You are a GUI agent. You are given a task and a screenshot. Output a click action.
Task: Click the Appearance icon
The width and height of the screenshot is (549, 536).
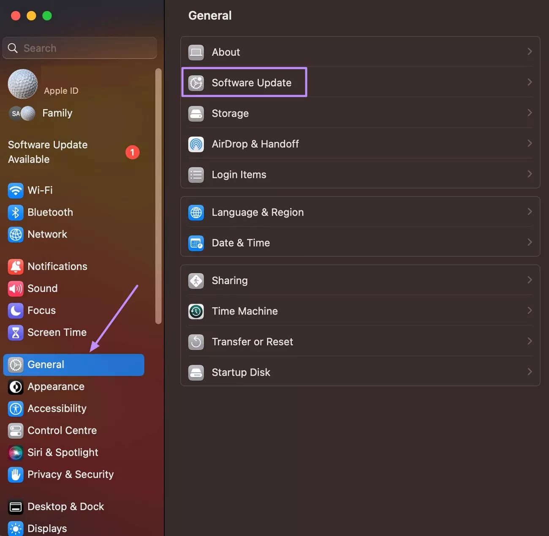tap(16, 386)
